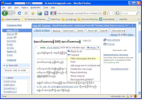
Task: Click the vertical scrollbar down arrow
Action: click(140, 92)
